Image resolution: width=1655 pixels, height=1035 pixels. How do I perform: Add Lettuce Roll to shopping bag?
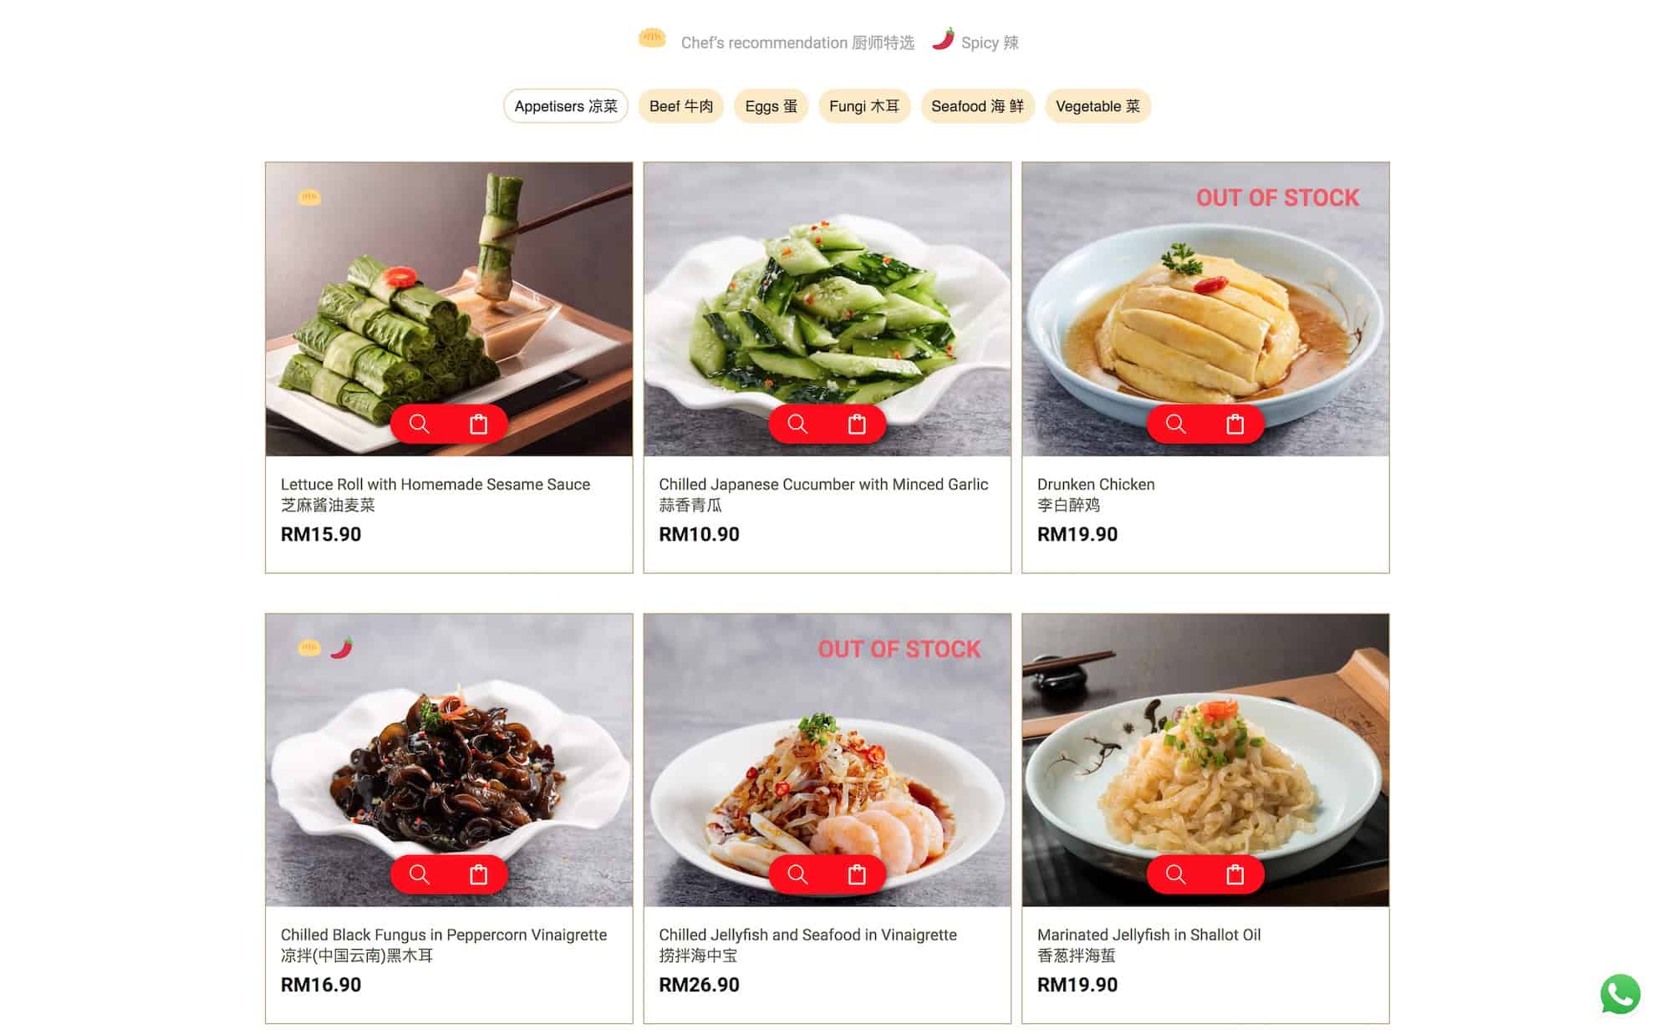pyautogui.click(x=479, y=424)
